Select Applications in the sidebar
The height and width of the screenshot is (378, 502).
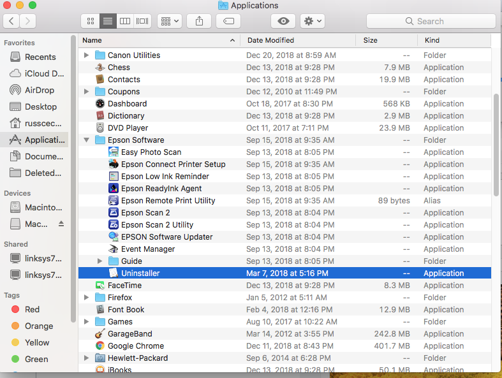34,140
